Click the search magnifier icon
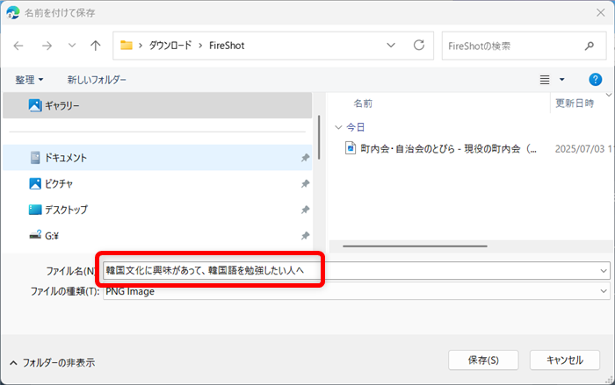The width and height of the screenshot is (615, 385). 589,45
